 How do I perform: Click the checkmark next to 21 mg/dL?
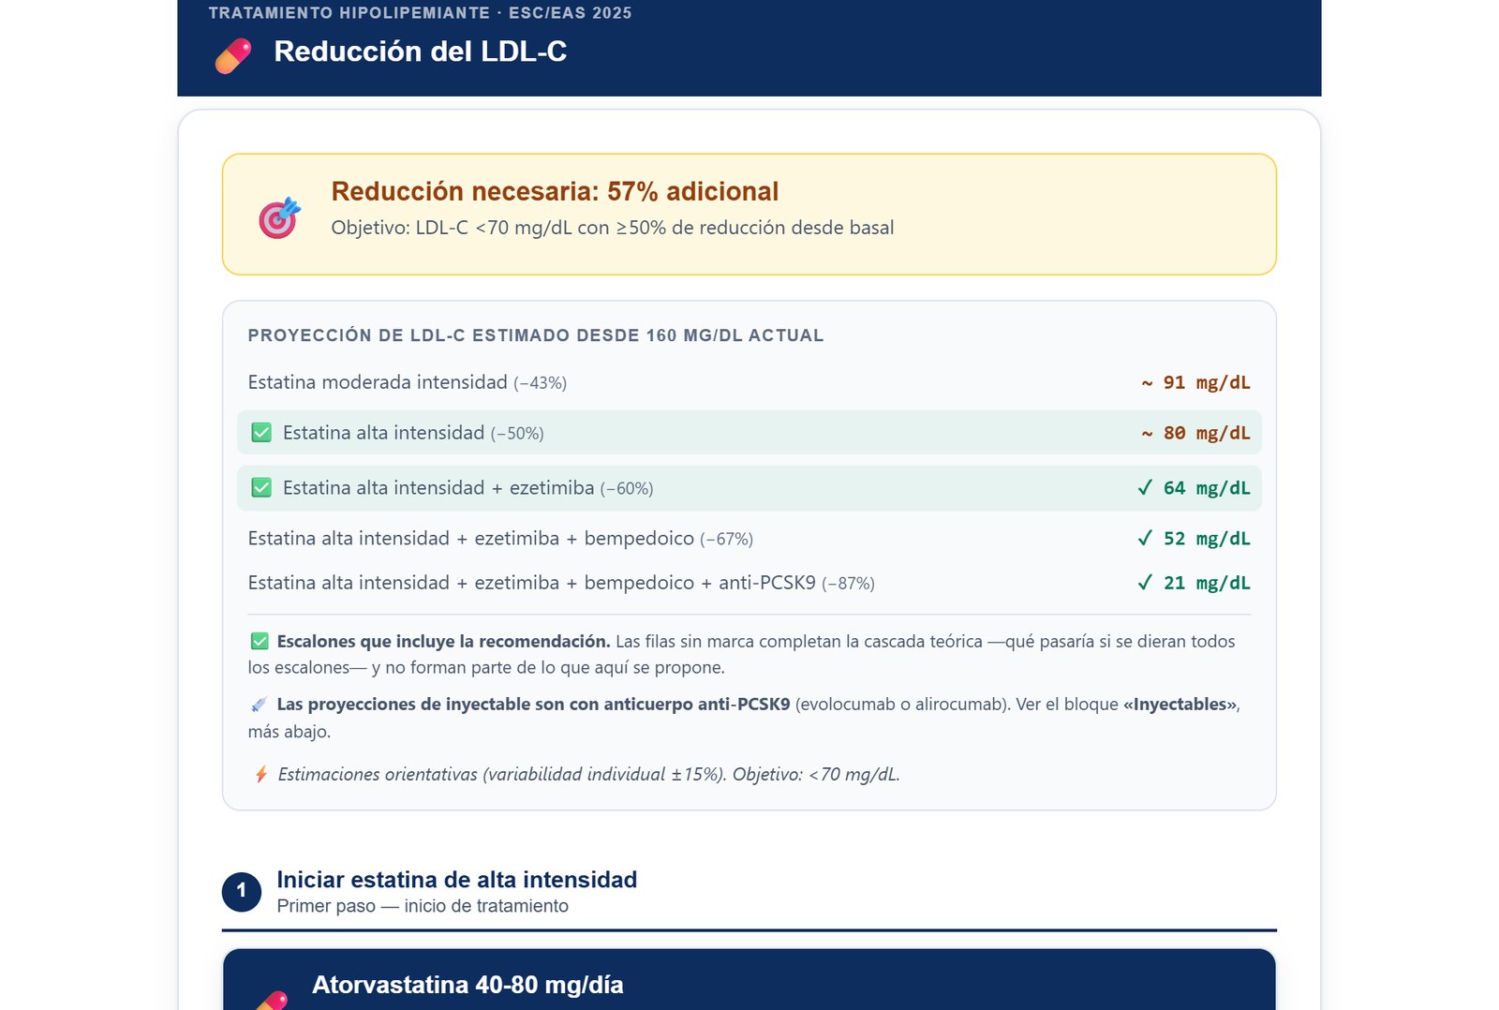click(x=1145, y=583)
